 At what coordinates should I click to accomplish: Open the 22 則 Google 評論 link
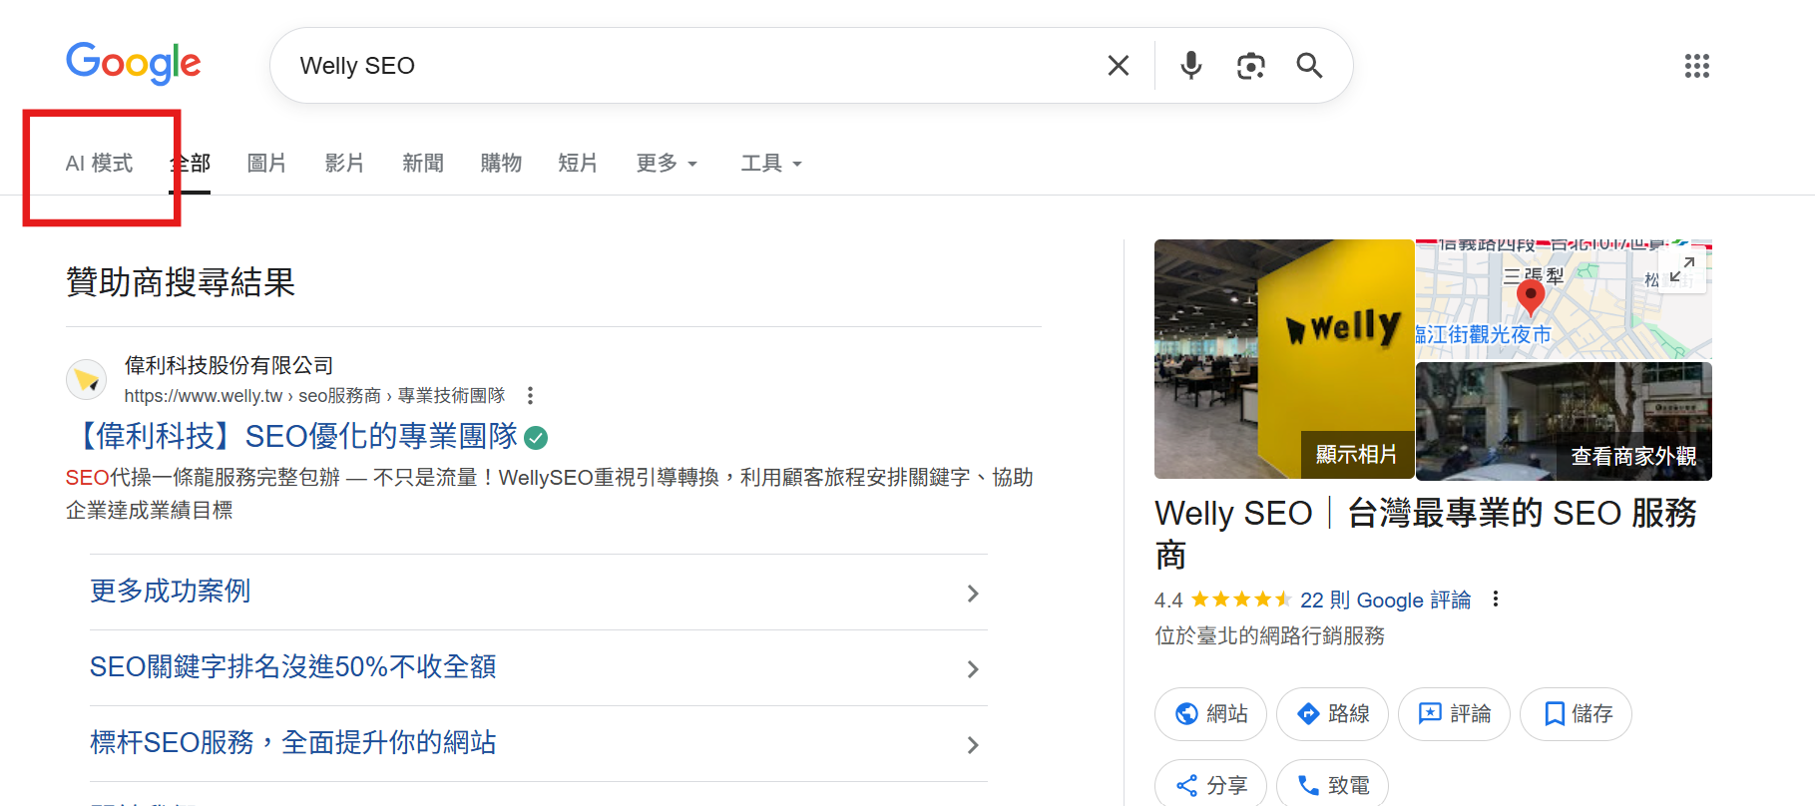coord(1385,600)
